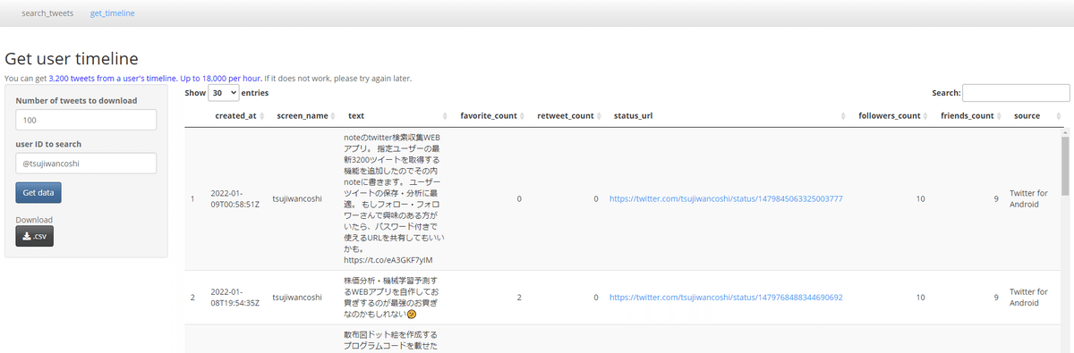
Task: Sort by text column sort arrows
Action: [x=446, y=116]
